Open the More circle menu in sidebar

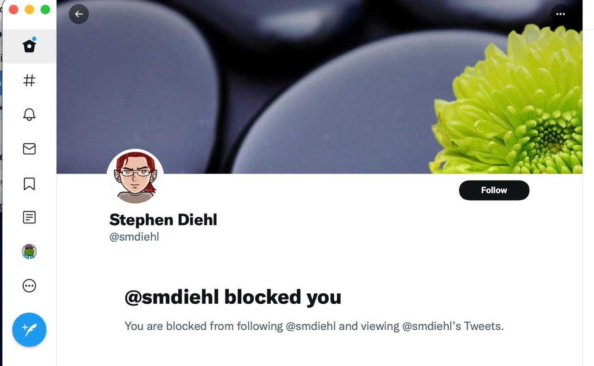(29, 286)
